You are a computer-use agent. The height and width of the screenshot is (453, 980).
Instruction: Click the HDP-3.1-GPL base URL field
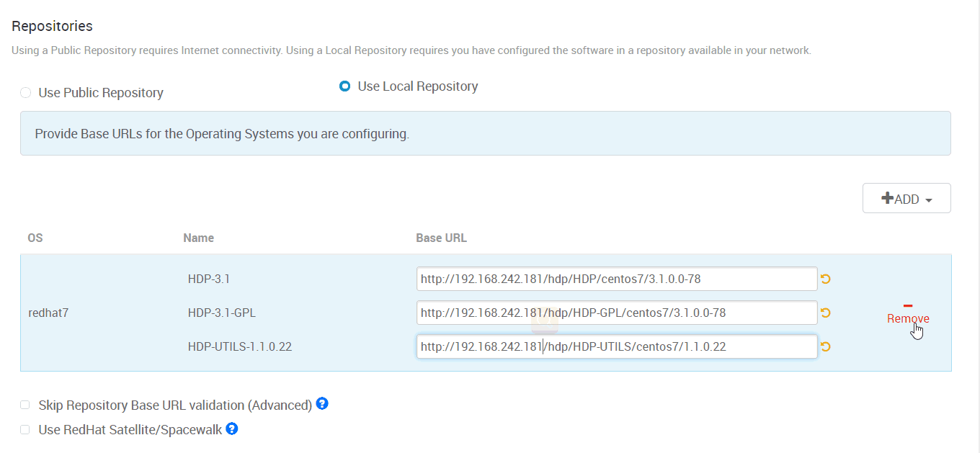pyautogui.click(x=617, y=313)
